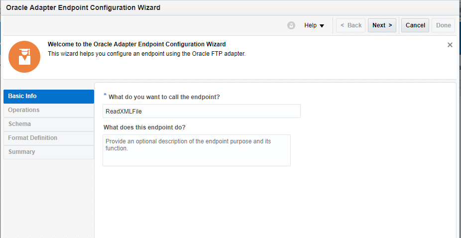
Task: Click the wizard title bar text
Action: tap(83, 8)
